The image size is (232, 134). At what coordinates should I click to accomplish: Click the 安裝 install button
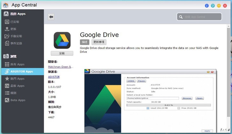point(62,53)
